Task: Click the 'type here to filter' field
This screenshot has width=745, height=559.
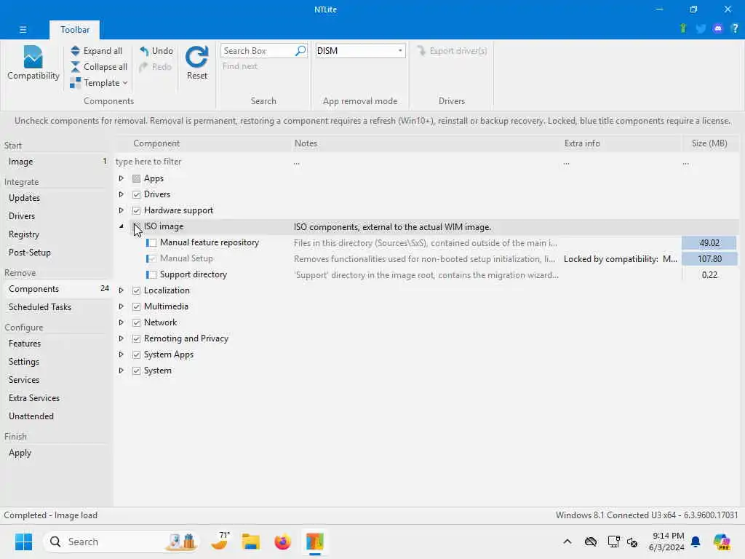Action: point(203,162)
